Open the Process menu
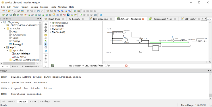Viewport: 212px width, 107px height. pyautogui.click(x=44, y=7)
